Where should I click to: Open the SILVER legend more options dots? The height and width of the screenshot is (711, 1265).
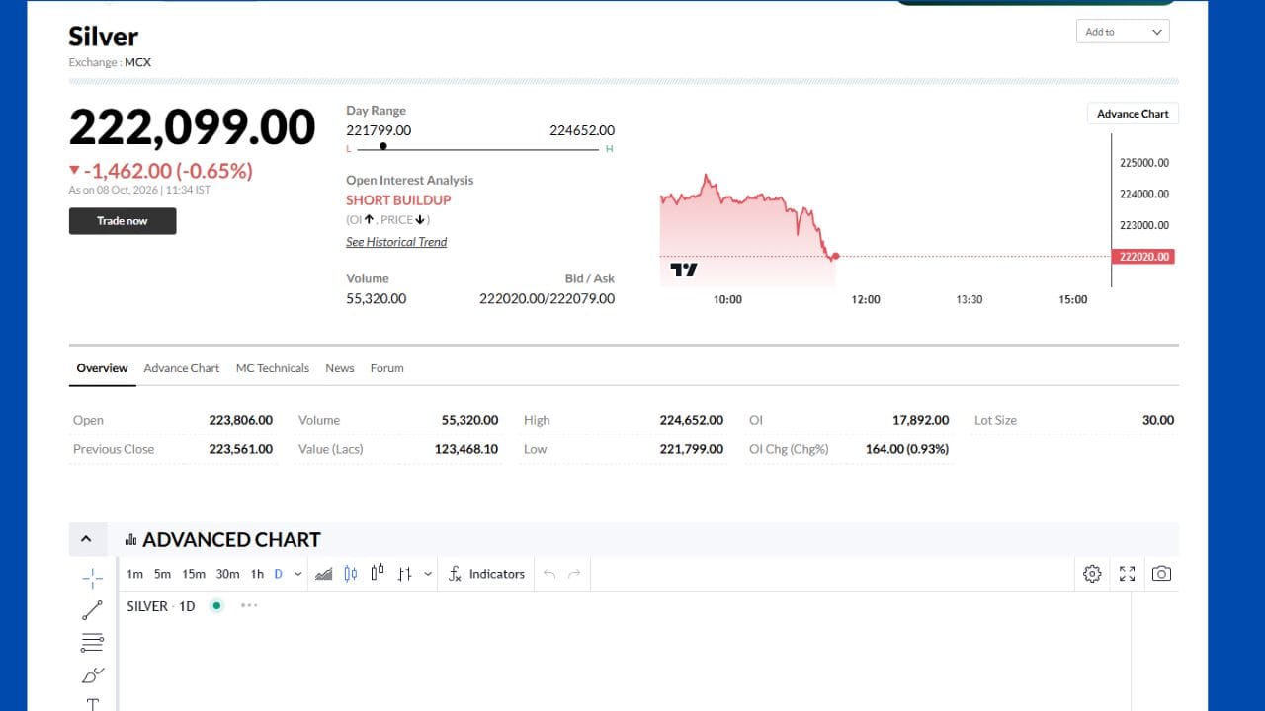tap(249, 605)
